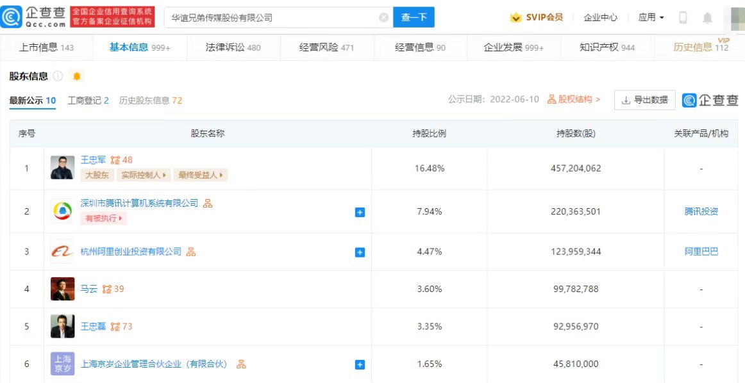Open notifications bell in the top bar
This screenshot has width=745, height=383.
point(707,18)
